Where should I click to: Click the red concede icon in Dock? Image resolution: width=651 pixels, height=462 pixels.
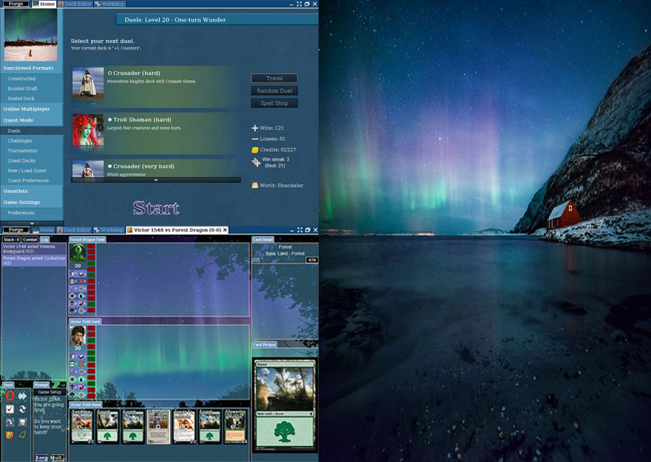click(10, 396)
